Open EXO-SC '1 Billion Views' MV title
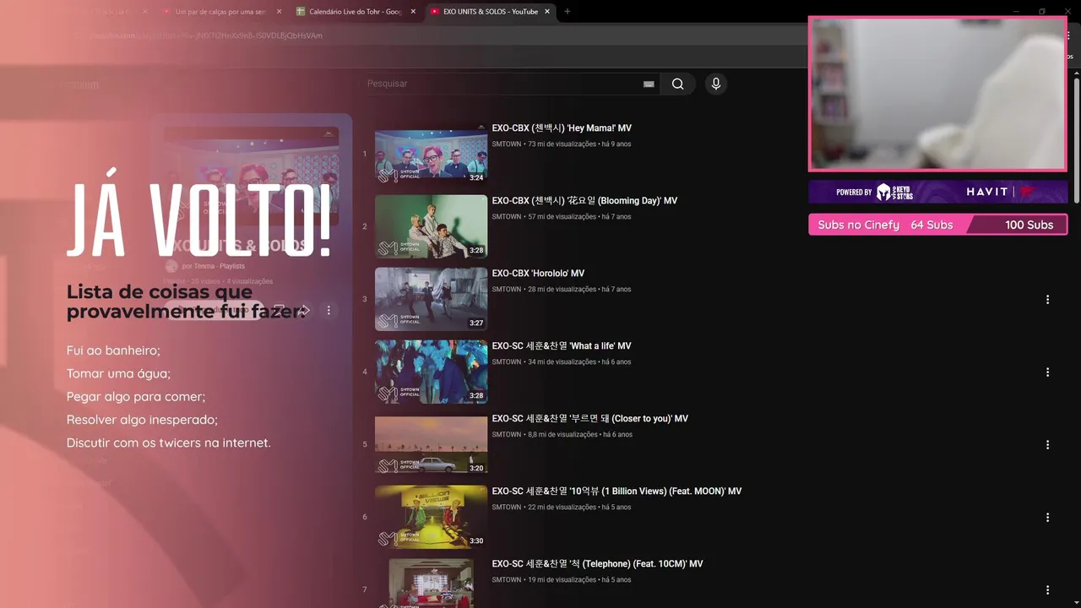 pyautogui.click(x=617, y=491)
